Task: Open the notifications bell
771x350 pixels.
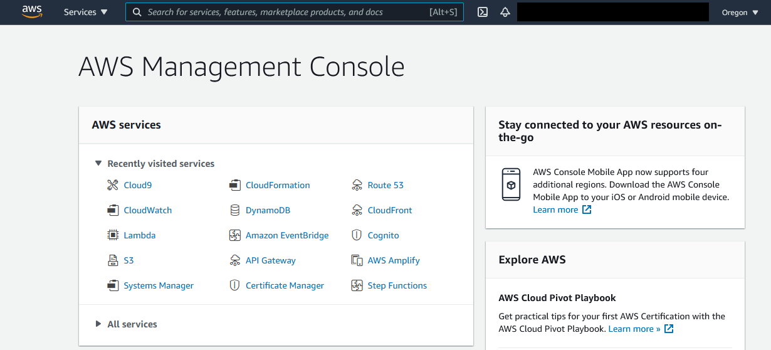Action: point(505,12)
